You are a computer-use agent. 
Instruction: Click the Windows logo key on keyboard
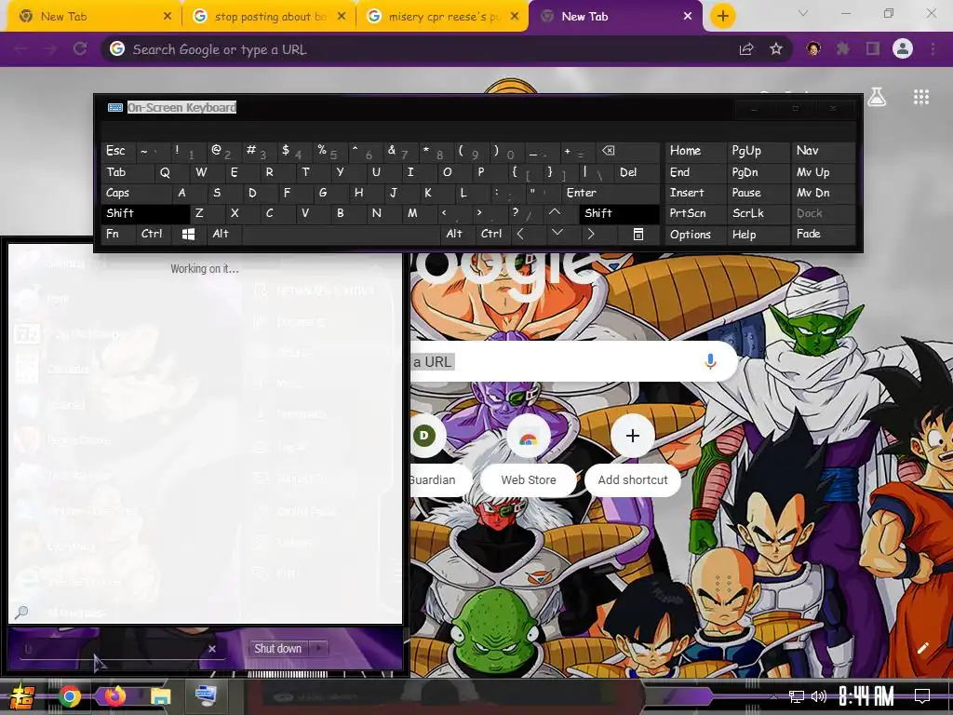(x=188, y=234)
